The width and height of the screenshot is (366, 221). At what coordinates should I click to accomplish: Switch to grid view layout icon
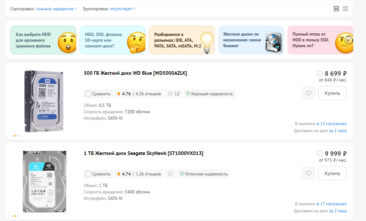point(345,9)
